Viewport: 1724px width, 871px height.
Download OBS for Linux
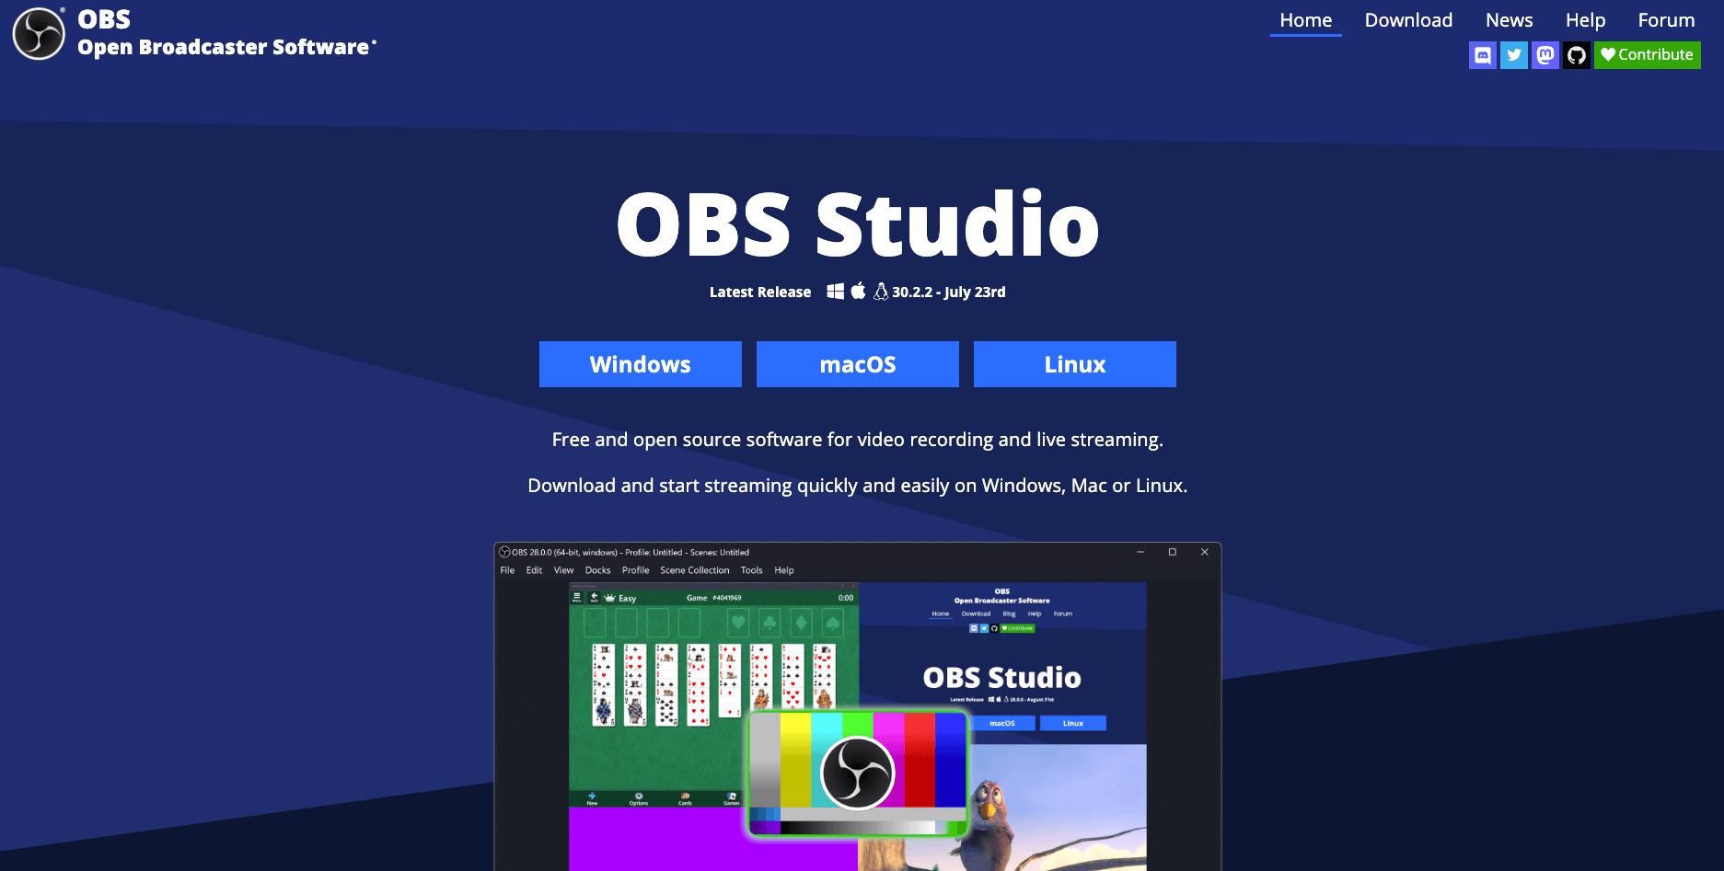pyautogui.click(x=1075, y=364)
